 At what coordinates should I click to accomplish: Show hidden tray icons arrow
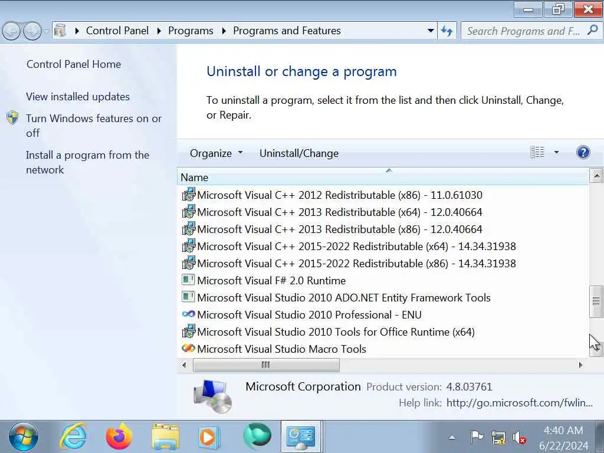(452, 437)
